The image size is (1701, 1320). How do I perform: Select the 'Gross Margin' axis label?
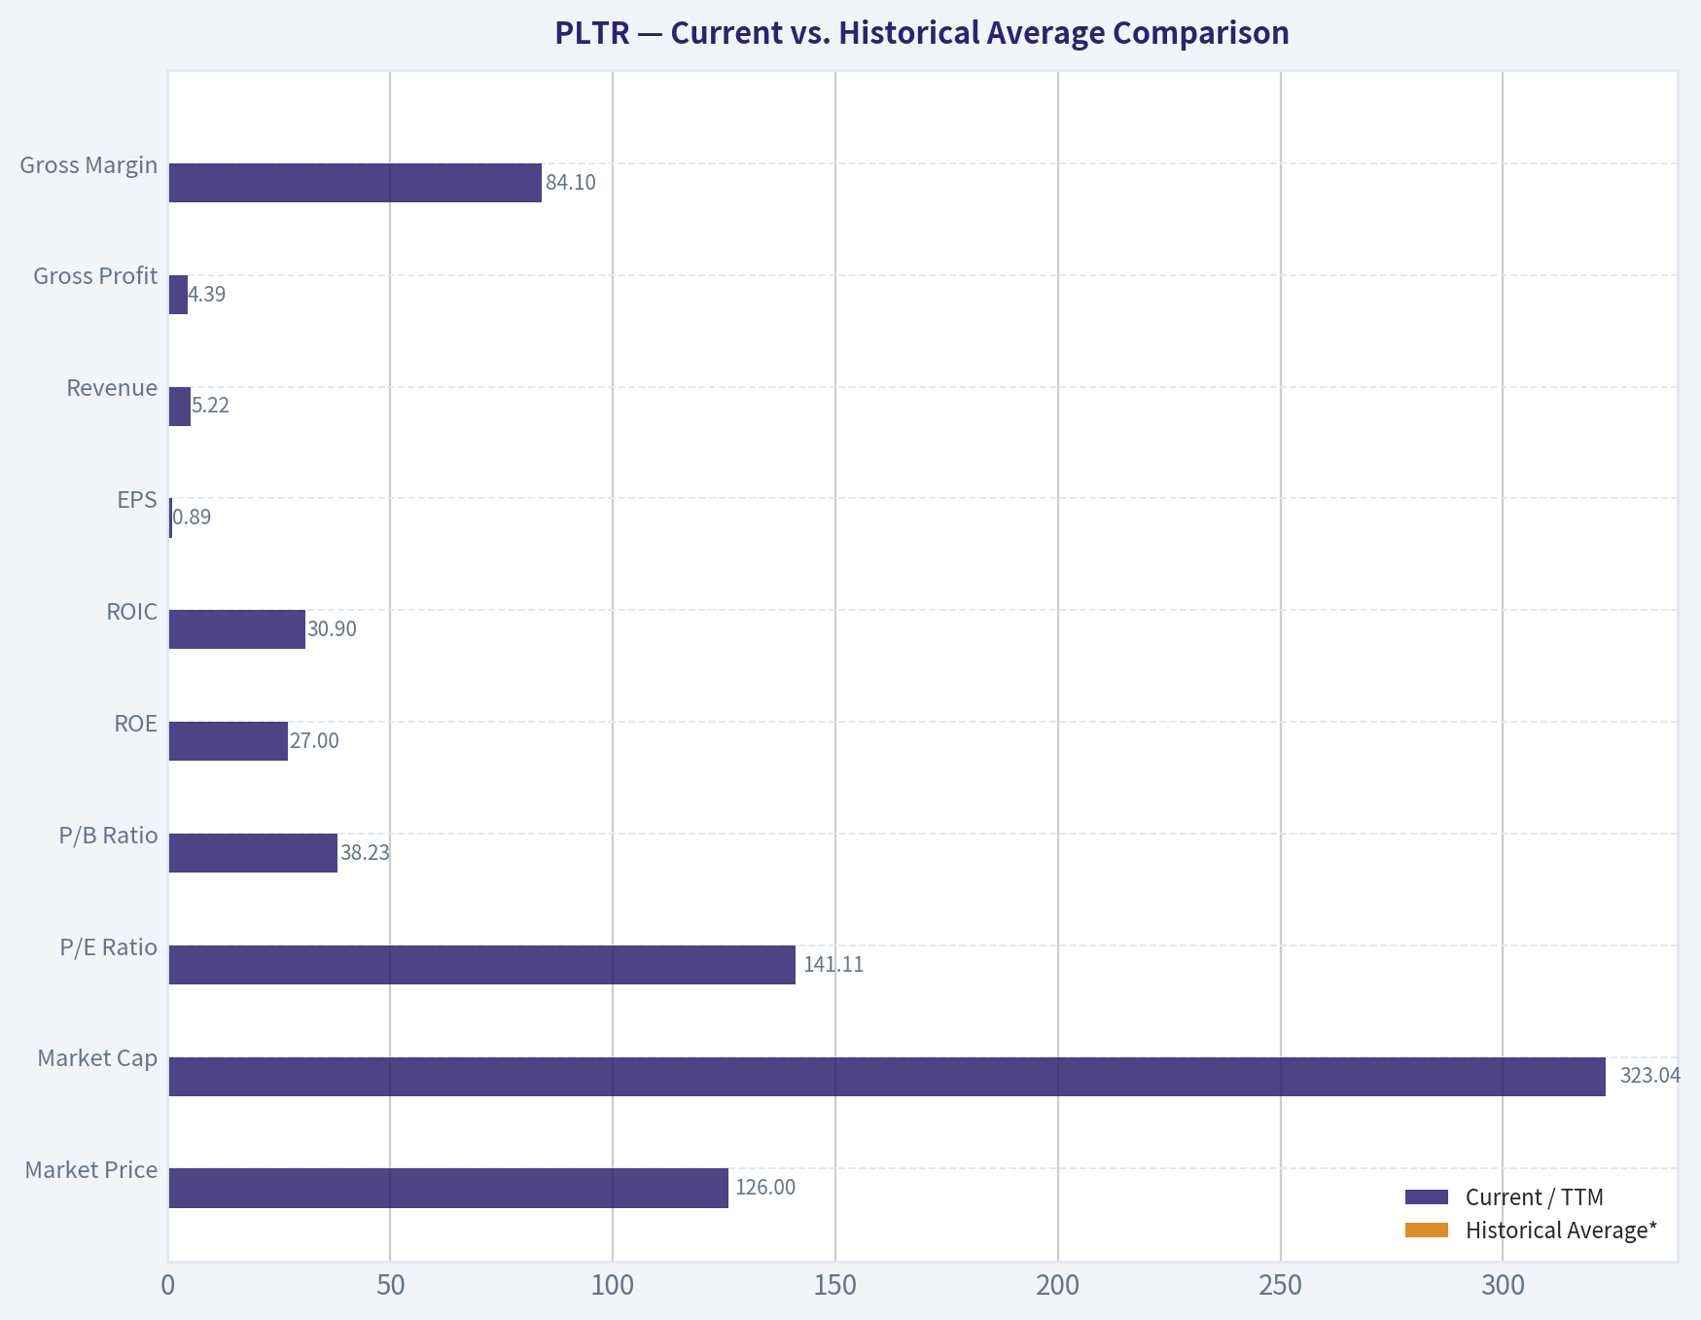pyautogui.click(x=89, y=165)
